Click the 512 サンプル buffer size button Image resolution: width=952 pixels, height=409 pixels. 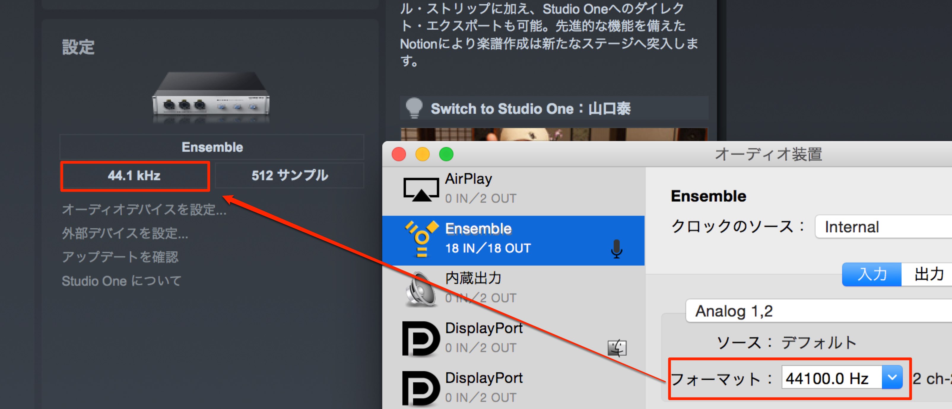tap(289, 176)
